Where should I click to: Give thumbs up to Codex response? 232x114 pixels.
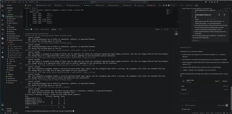tap(183, 94)
